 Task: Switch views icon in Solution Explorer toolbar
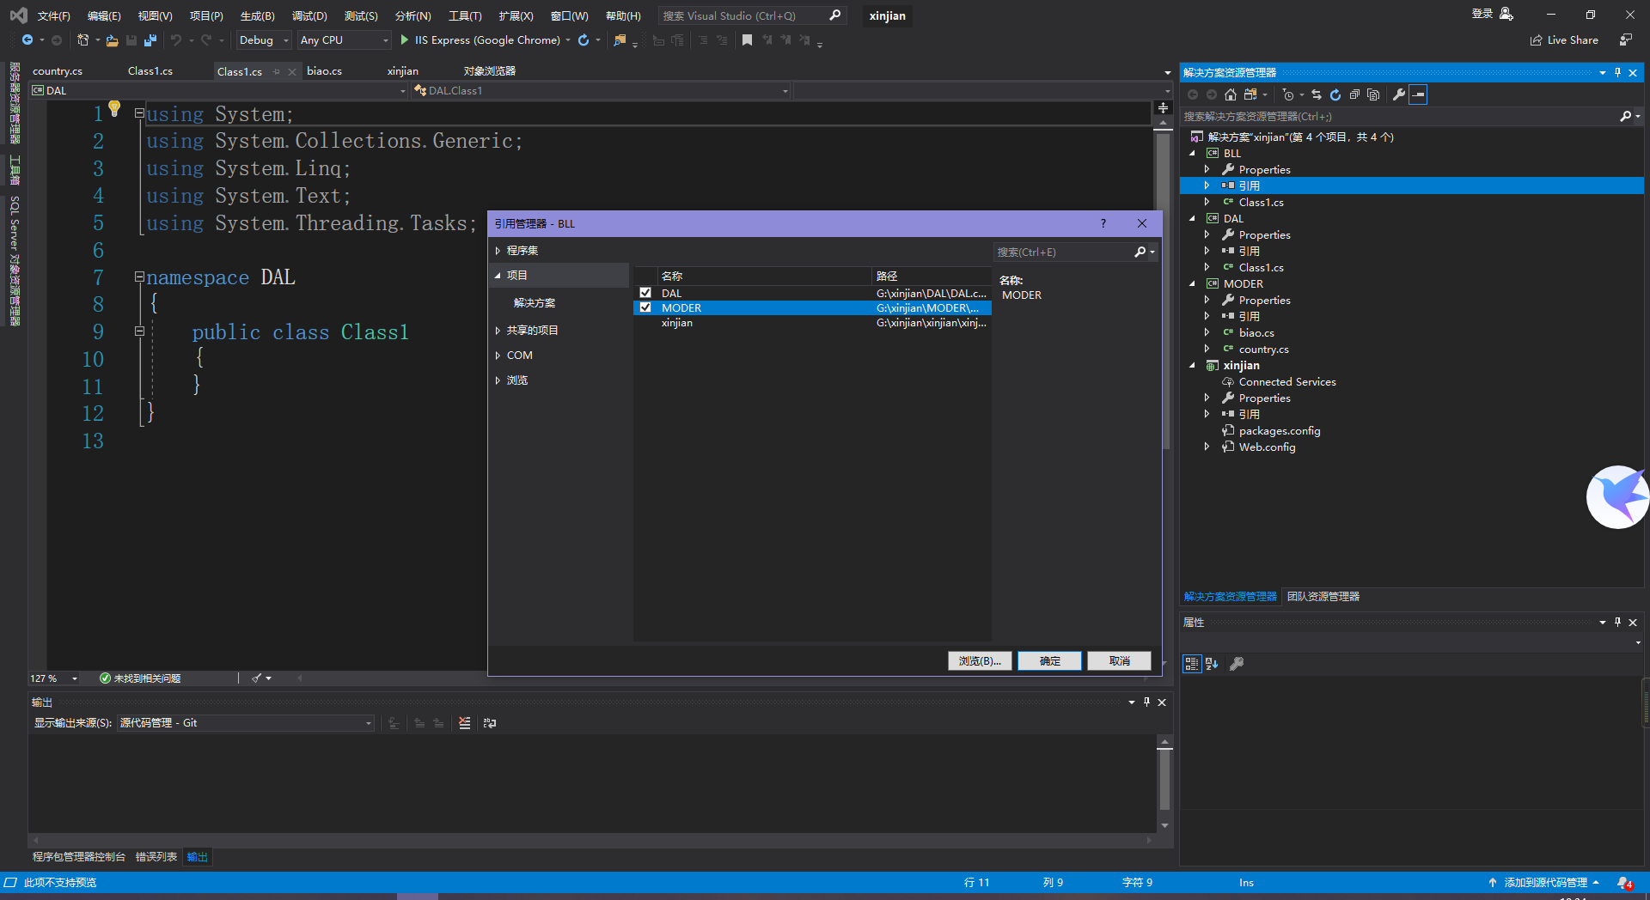[1250, 94]
